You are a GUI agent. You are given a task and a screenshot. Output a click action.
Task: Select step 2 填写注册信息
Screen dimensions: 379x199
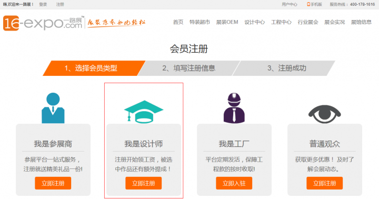(189, 68)
